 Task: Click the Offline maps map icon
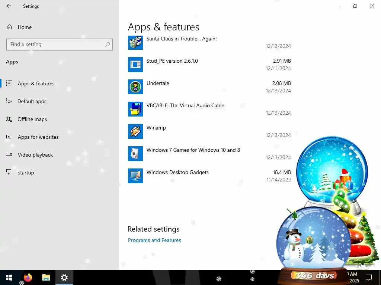point(9,119)
